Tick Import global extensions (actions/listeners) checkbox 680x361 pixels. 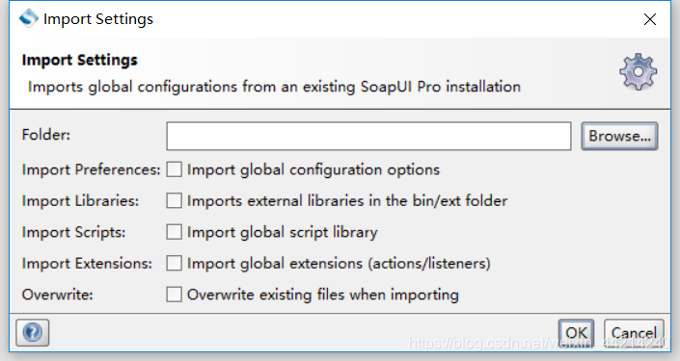pos(174,263)
